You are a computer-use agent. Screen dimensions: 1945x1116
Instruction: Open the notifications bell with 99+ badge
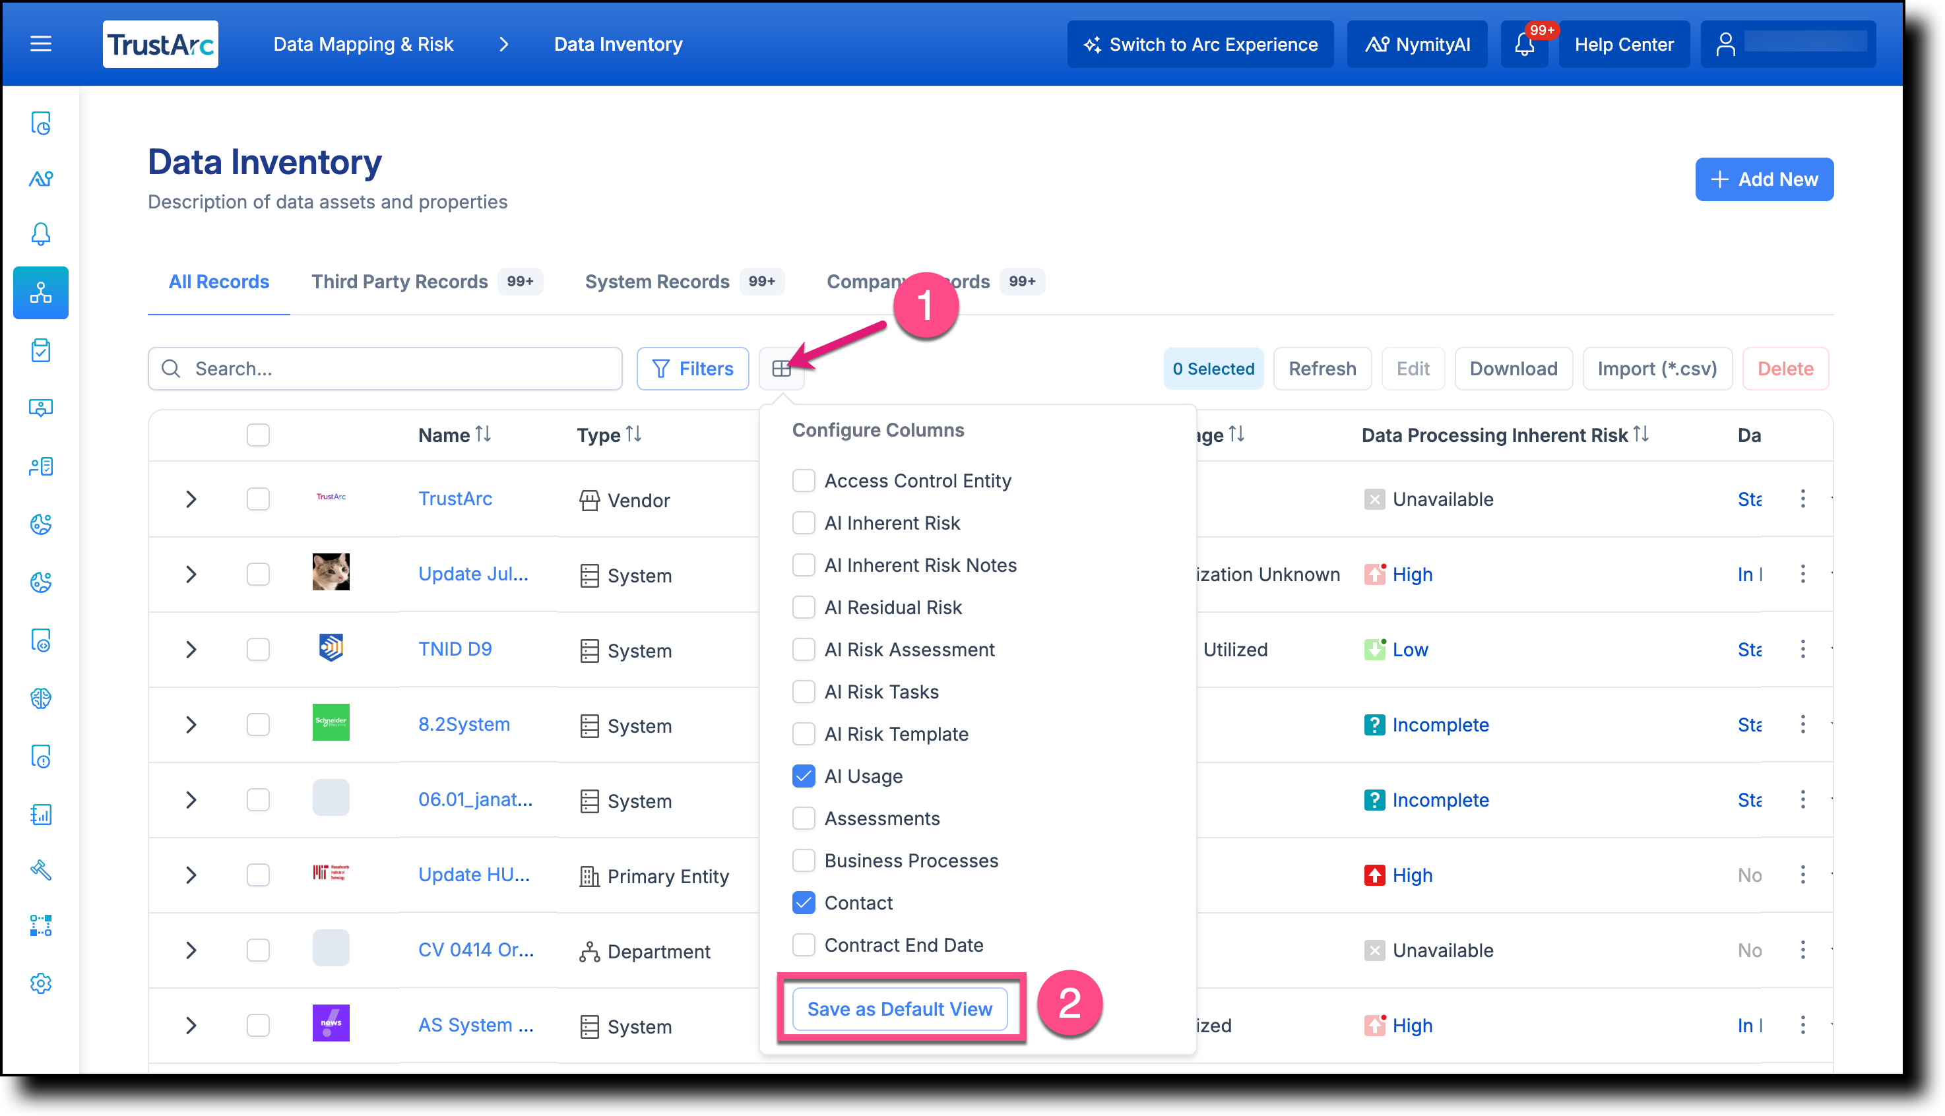click(1524, 44)
